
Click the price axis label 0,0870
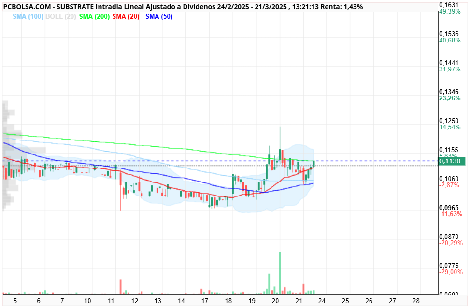(x=449, y=237)
